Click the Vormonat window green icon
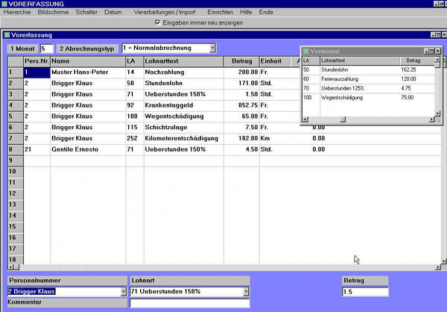Screen dimensions: 447x312 point(305,52)
